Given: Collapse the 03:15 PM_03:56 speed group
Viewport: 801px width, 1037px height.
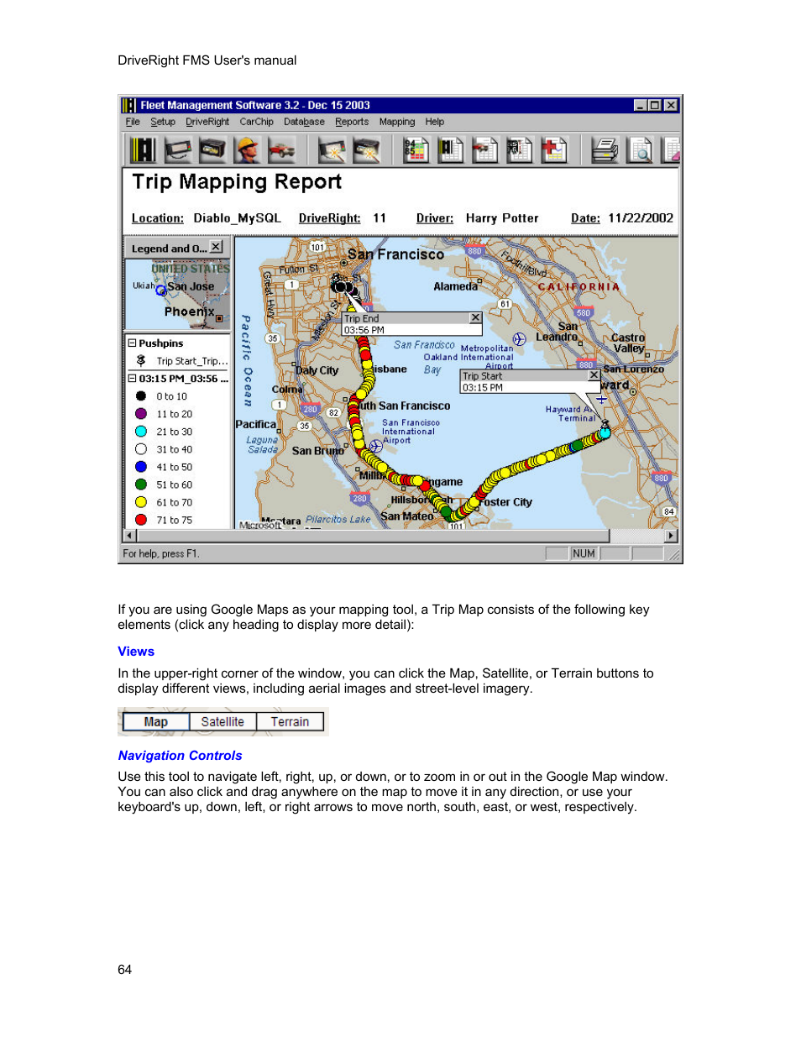Looking at the screenshot, I should 132,378.
